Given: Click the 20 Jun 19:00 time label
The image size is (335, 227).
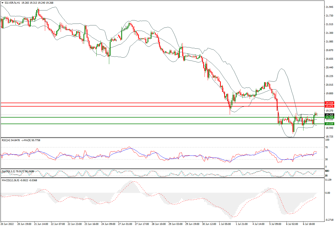Looking at the screenshot, I should [24, 224].
